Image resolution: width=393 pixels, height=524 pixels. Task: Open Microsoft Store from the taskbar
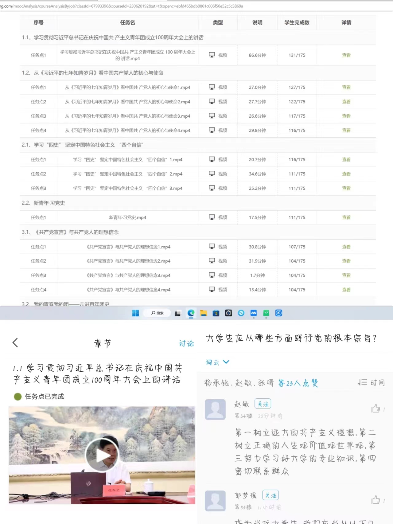pos(216,313)
